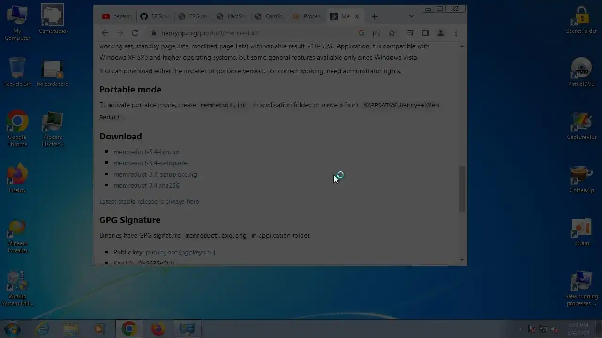Click Chrome forward navigation arrow
The height and width of the screenshot is (338, 602).
120,33
